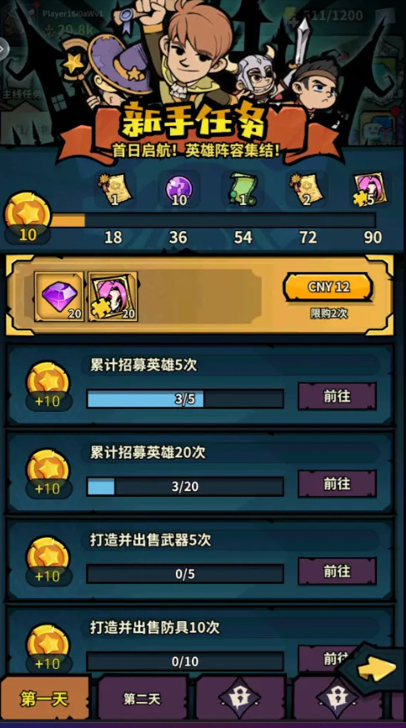Tap 前往 for 累计招募英雄20次 task
The image size is (406, 728).
click(x=337, y=484)
